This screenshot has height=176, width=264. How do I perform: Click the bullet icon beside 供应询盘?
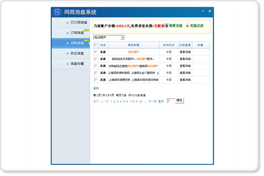click(67, 53)
